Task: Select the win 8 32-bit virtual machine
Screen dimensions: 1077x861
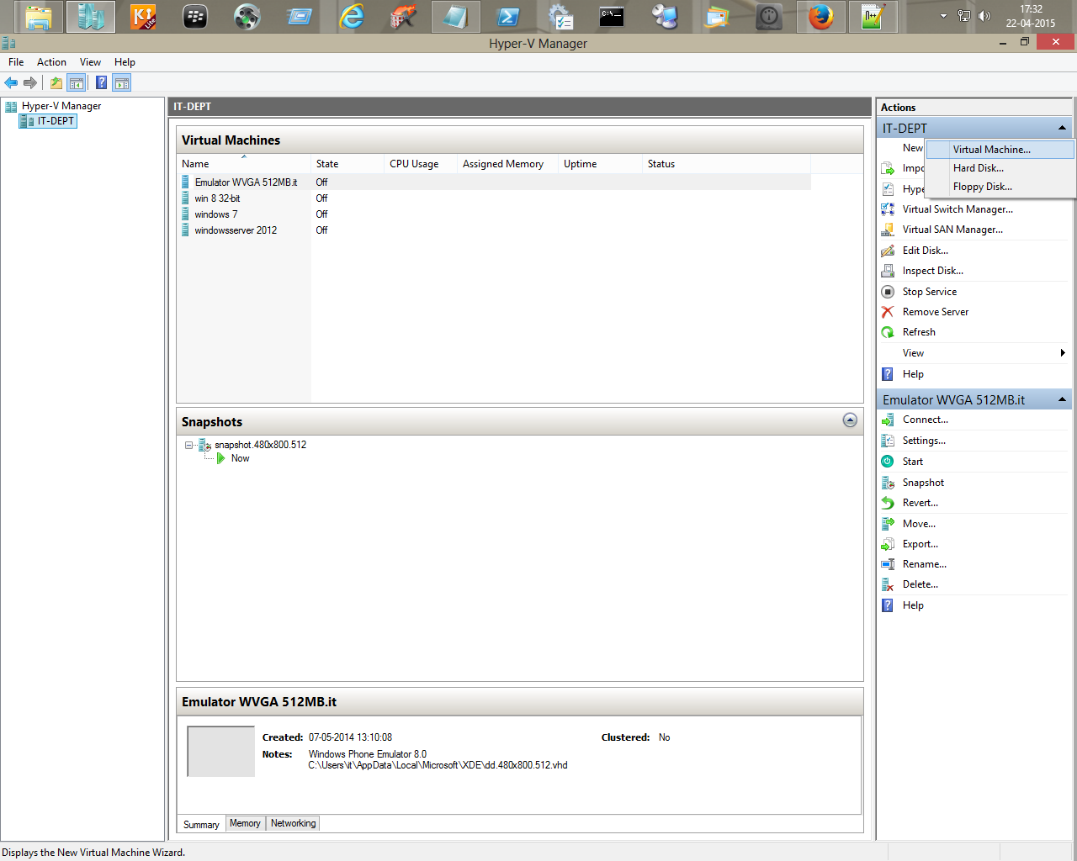Action: tap(217, 198)
